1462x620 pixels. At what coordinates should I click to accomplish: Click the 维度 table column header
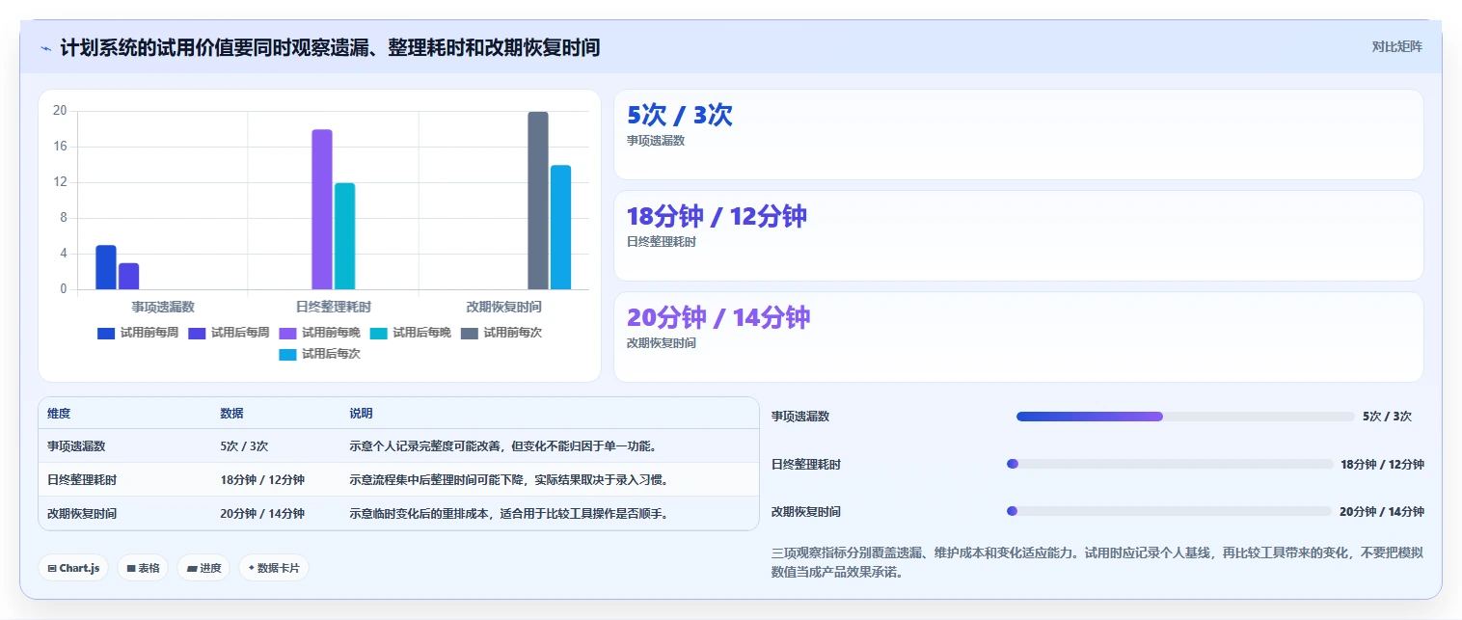pyautogui.click(x=59, y=413)
